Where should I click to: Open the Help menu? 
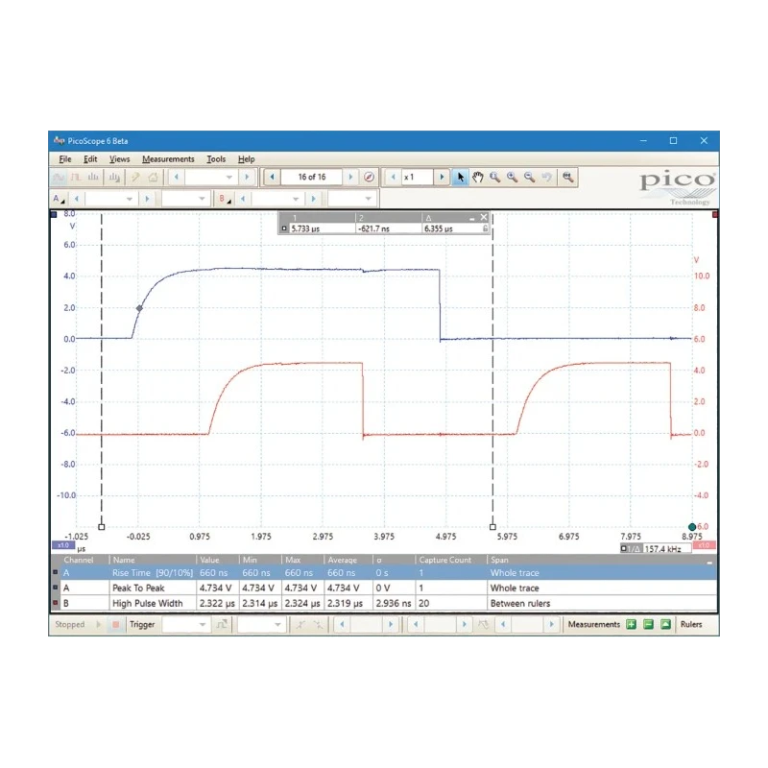247,159
